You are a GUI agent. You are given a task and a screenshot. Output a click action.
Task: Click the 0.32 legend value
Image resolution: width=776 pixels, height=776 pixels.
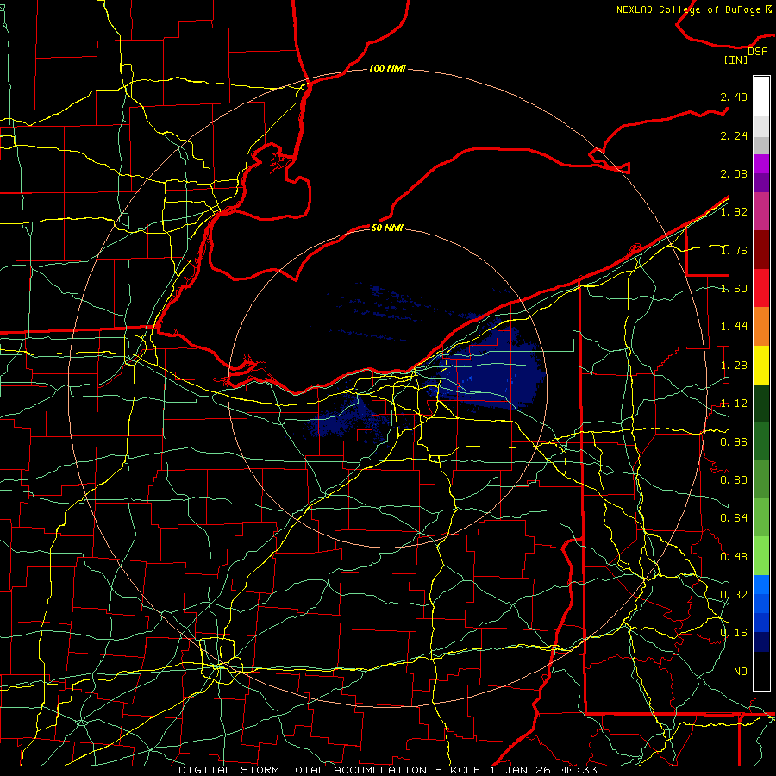(734, 595)
